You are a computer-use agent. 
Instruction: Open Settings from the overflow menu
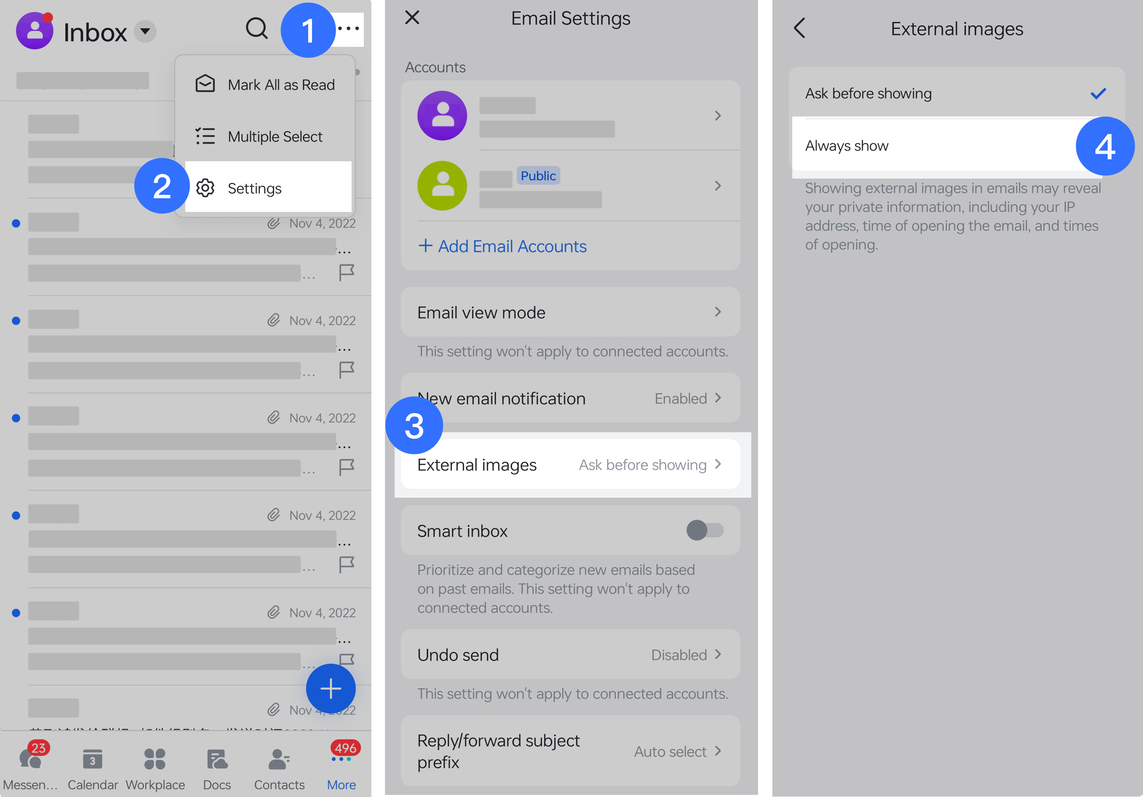pyautogui.click(x=254, y=188)
